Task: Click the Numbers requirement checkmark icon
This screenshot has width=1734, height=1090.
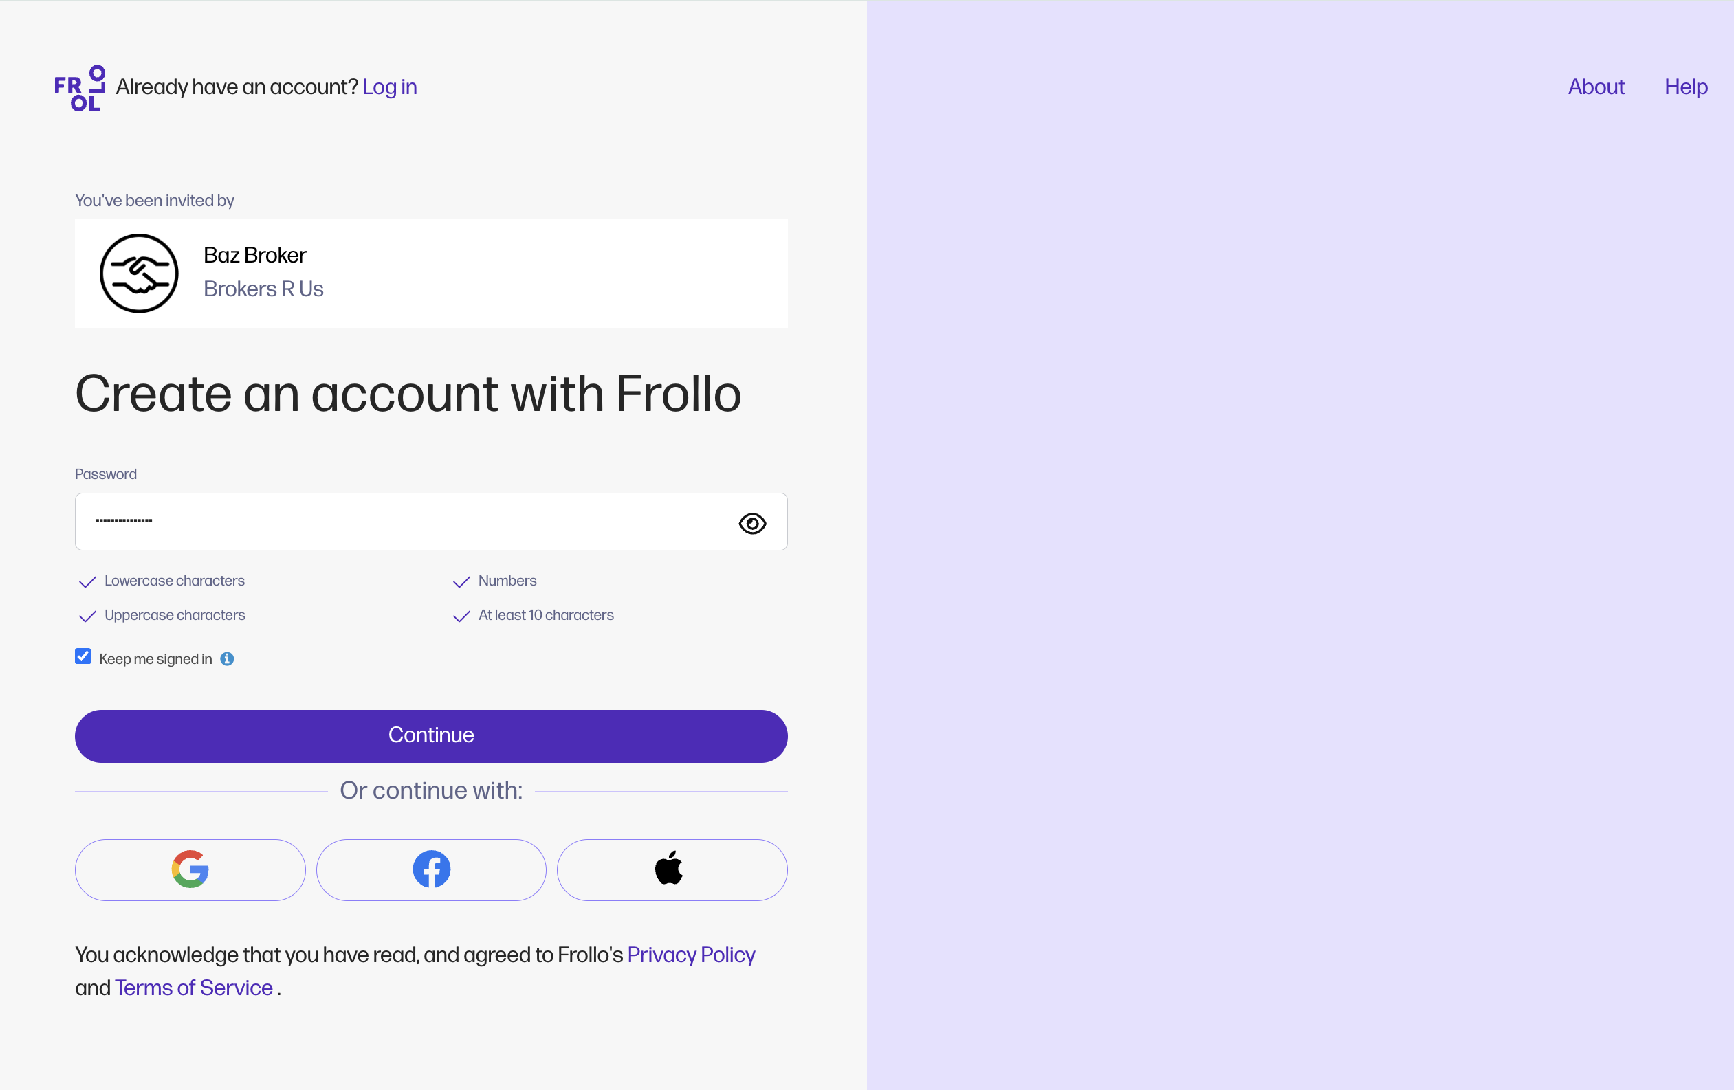Action: coord(461,581)
